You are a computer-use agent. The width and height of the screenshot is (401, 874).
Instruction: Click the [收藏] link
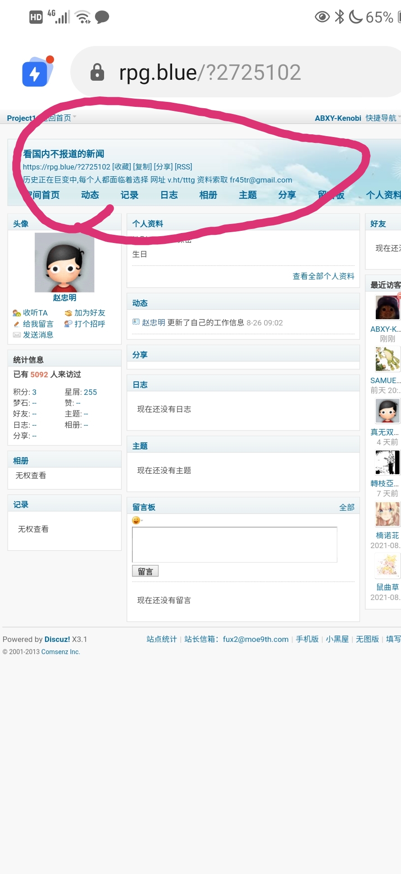121,167
